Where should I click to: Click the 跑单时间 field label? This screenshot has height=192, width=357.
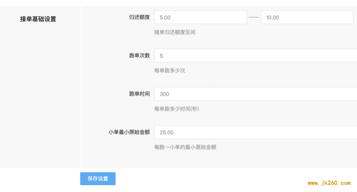[x=139, y=94]
